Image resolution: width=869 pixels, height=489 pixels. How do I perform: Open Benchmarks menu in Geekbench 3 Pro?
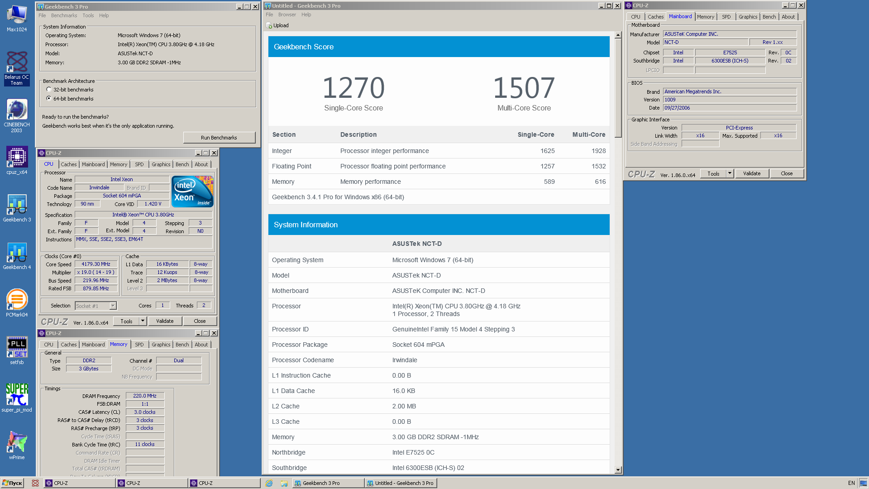pos(64,15)
